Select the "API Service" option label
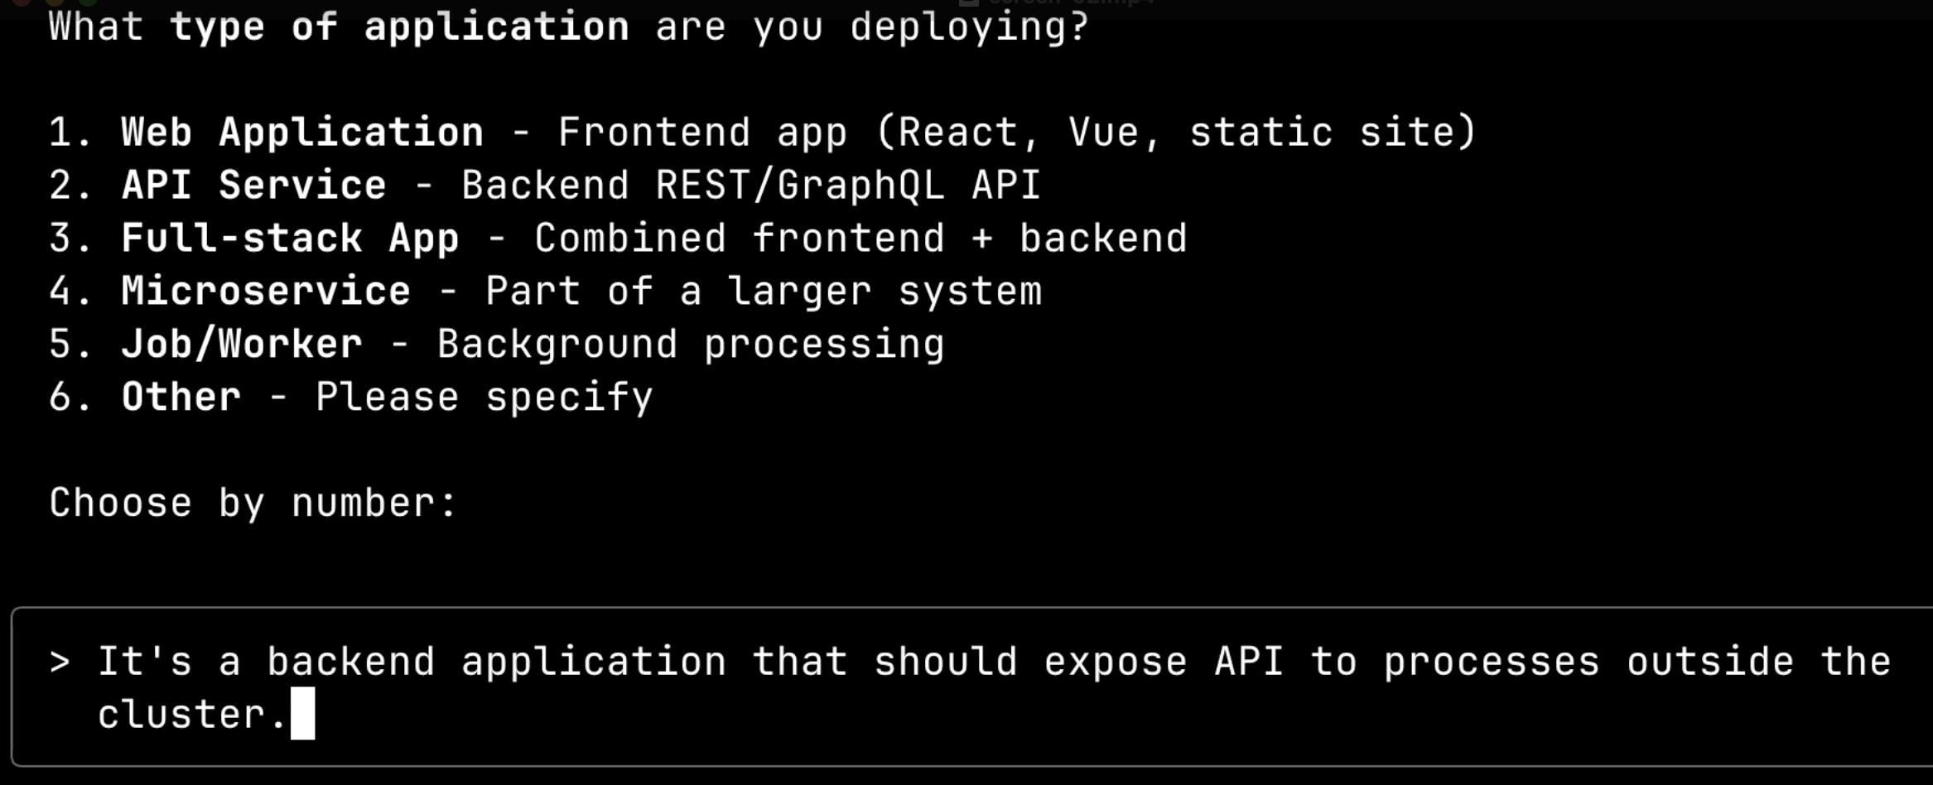 tap(253, 185)
